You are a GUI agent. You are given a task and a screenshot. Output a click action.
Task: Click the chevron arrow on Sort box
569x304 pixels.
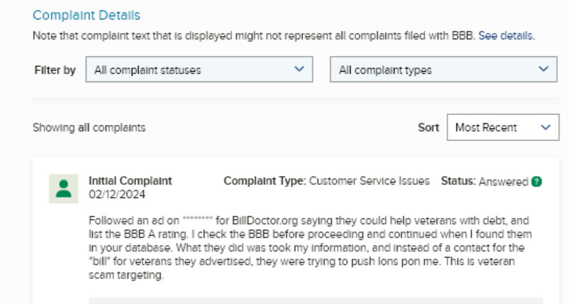pos(546,127)
